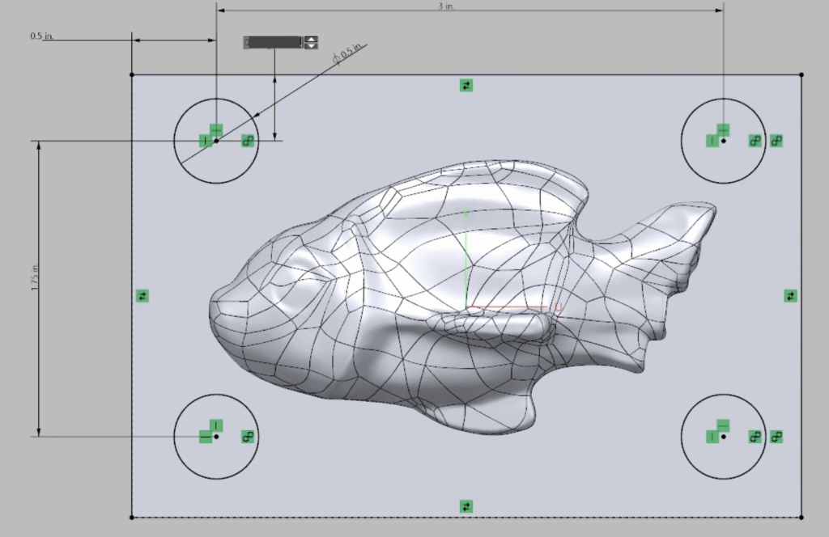Click the dimension value input box
Image resolution: width=829 pixels, height=537 pixels.
click(x=273, y=42)
